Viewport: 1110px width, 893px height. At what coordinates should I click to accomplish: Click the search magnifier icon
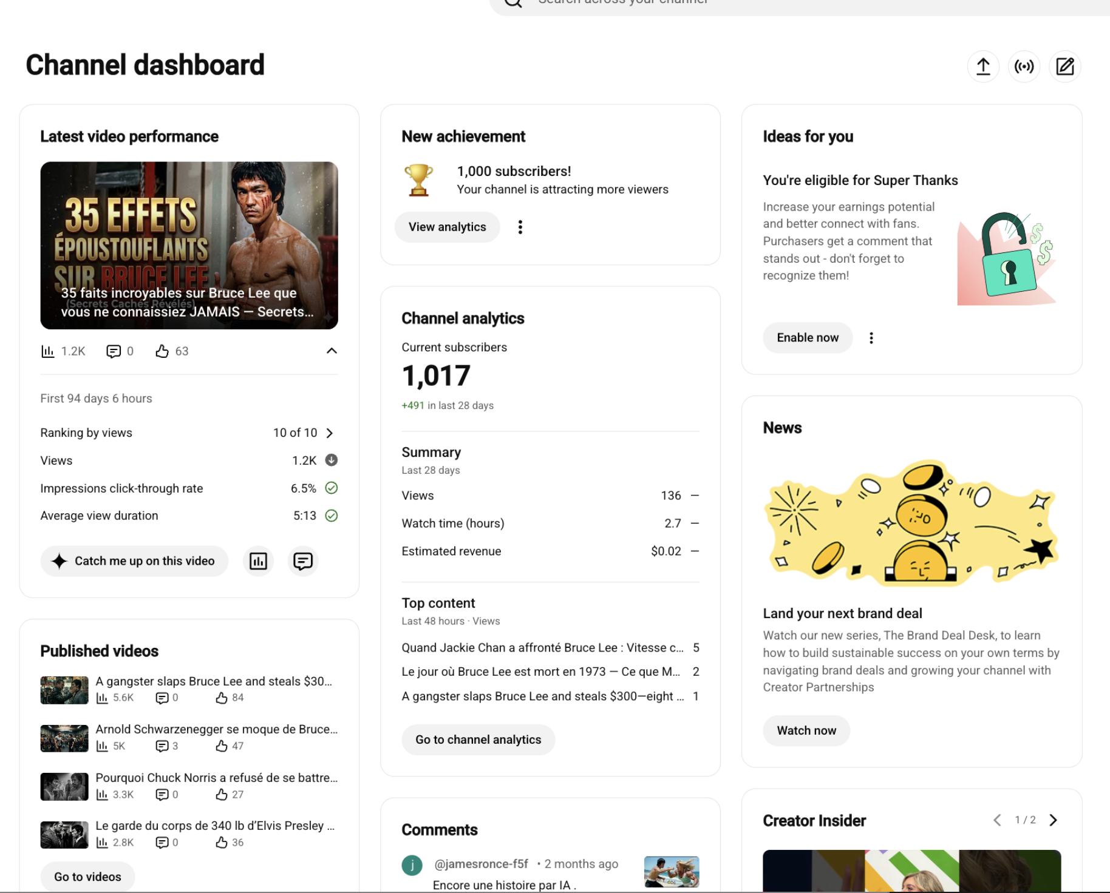513,2
